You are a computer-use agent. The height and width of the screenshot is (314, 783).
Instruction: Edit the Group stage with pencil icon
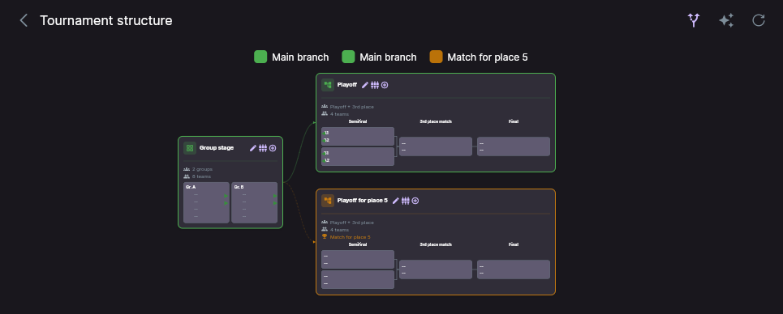pos(253,148)
